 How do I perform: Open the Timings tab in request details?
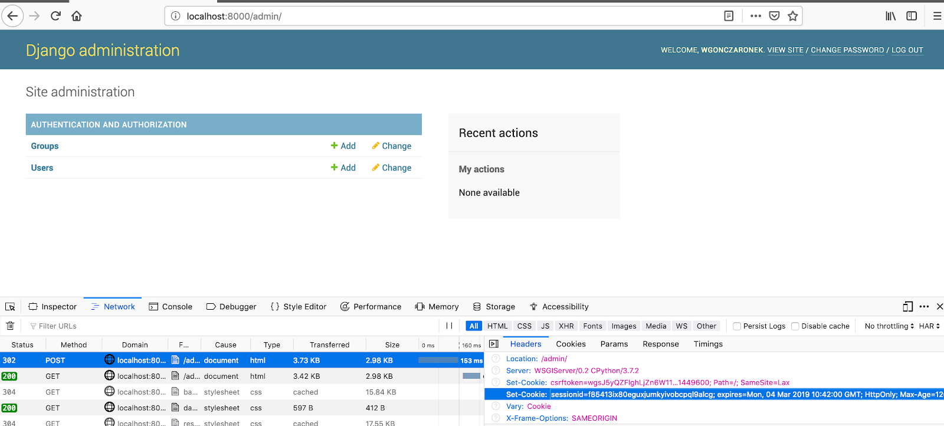708,344
